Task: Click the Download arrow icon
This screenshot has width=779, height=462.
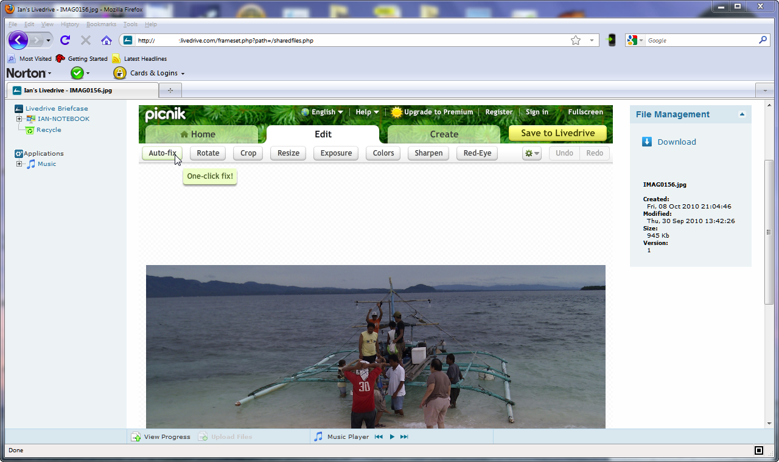Action: pyautogui.click(x=647, y=142)
